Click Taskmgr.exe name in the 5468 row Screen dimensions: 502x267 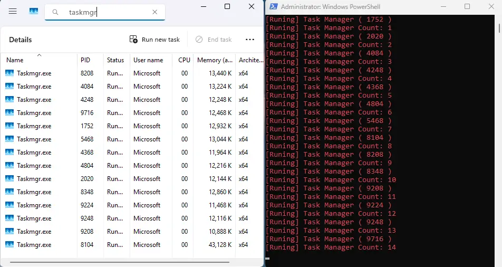[34, 139]
